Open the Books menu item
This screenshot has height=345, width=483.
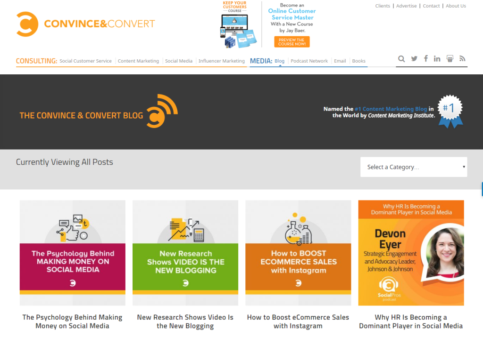coord(358,61)
